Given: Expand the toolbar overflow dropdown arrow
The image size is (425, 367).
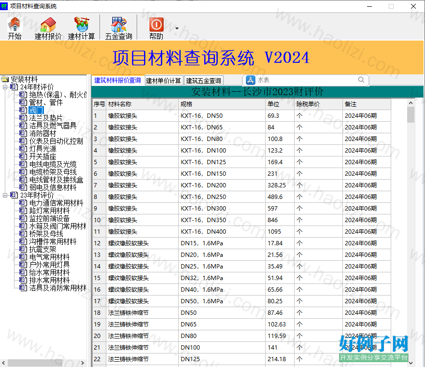Looking at the screenshot, I should point(177,28).
